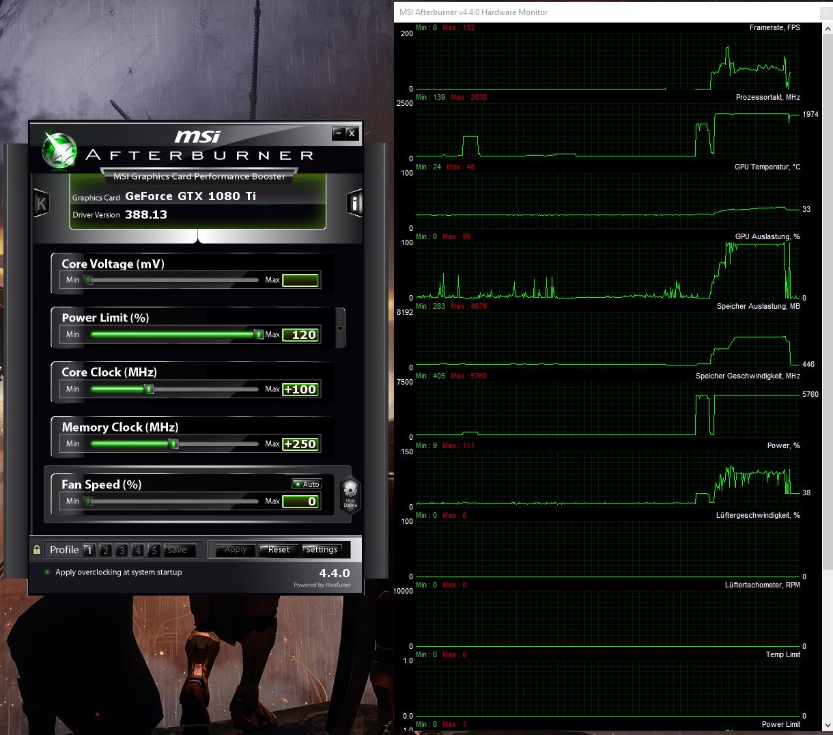Image resolution: width=833 pixels, height=735 pixels.
Task: Click the driver version '388.13' text
Action: (146, 214)
